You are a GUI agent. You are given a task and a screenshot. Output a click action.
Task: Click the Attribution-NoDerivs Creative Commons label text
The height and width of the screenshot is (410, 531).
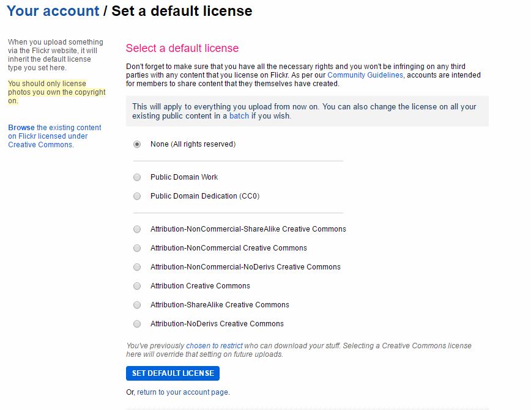217,324
